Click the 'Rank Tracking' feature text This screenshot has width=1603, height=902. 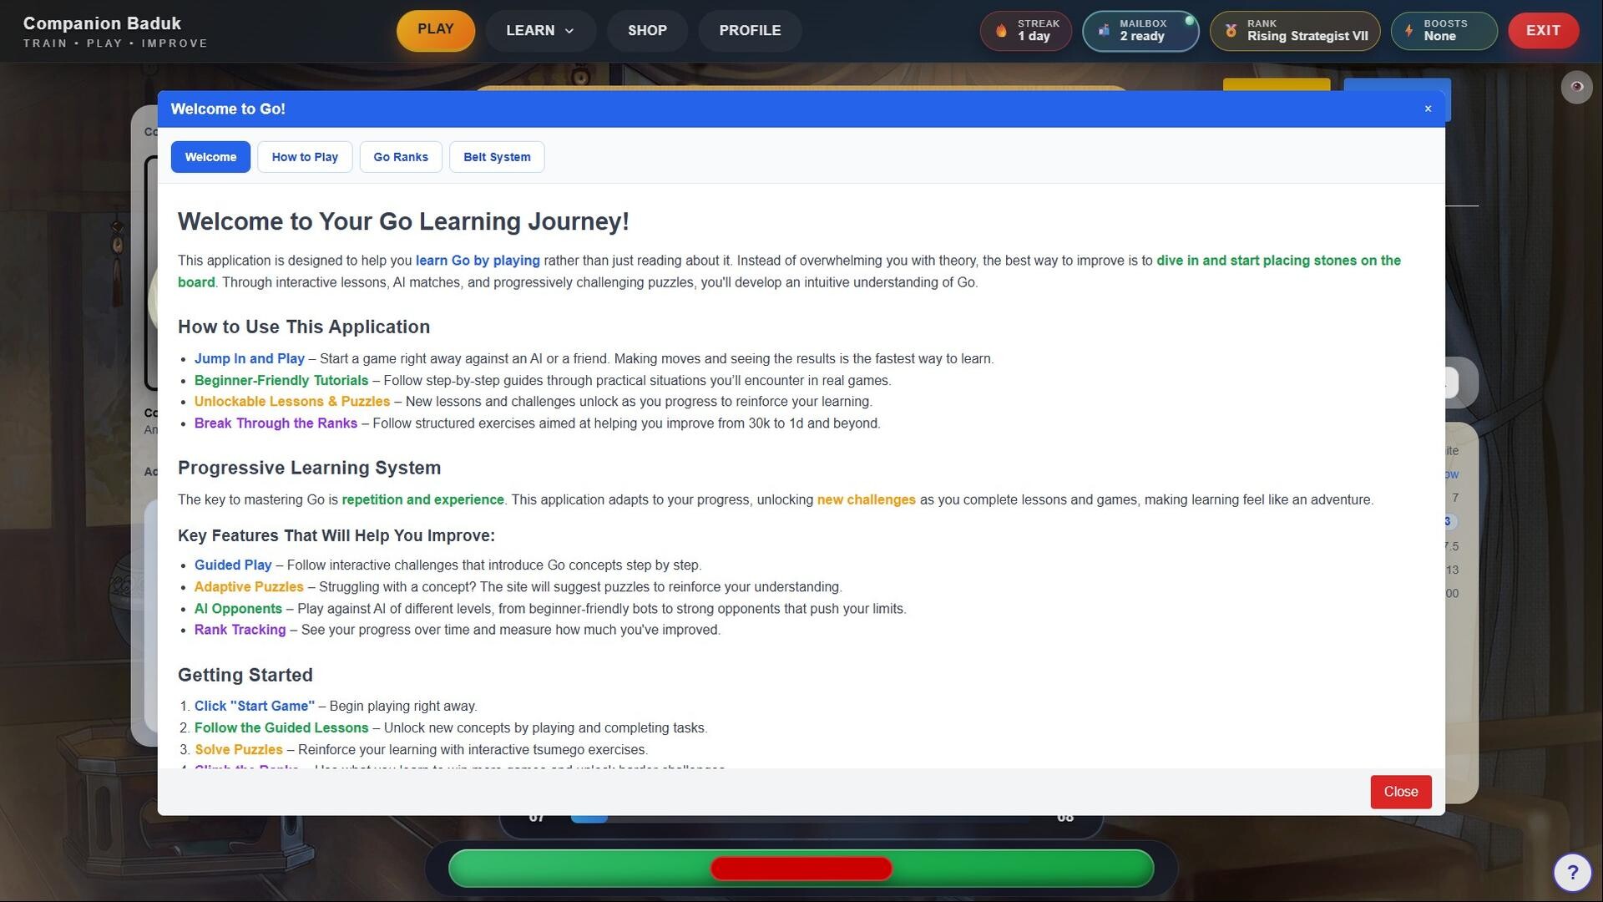pyautogui.click(x=240, y=630)
